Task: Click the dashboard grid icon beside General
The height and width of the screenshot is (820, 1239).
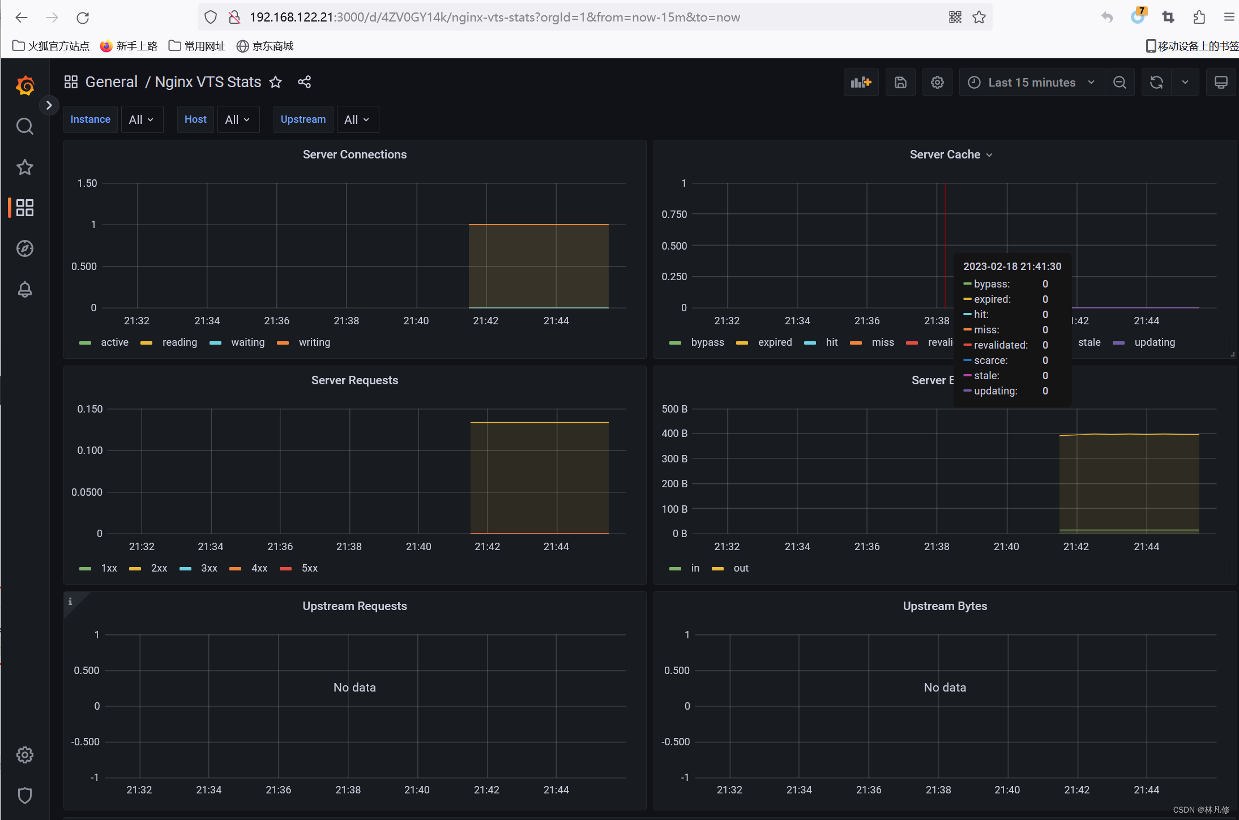Action: coord(71,82)
